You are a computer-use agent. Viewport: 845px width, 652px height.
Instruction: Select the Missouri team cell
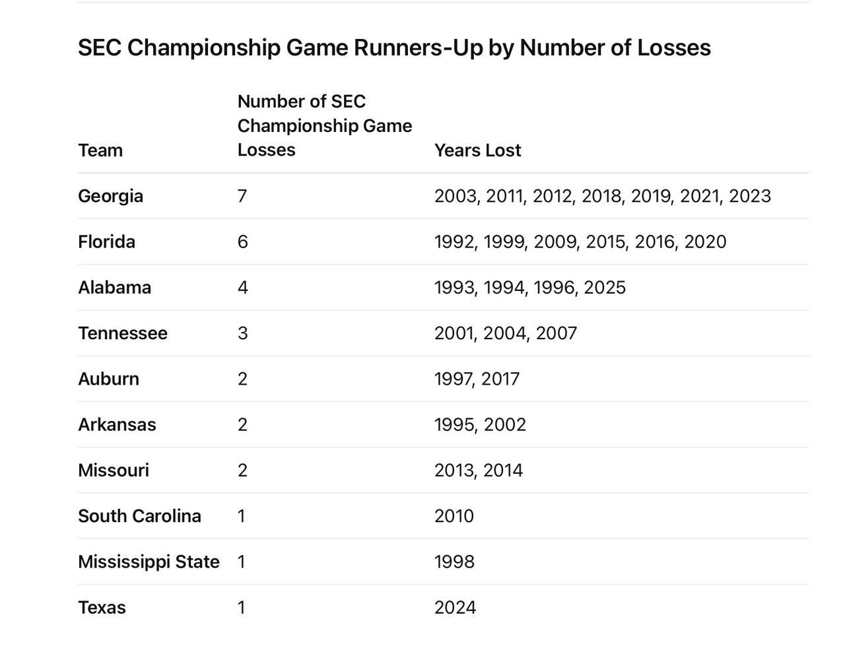(114, 470)
